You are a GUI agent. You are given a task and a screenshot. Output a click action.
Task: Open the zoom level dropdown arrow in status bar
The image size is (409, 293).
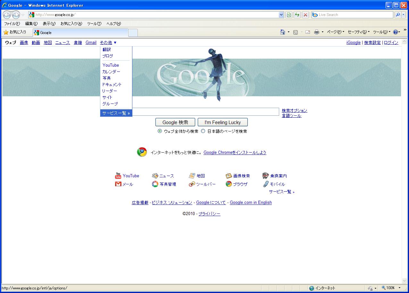[399, 288]
